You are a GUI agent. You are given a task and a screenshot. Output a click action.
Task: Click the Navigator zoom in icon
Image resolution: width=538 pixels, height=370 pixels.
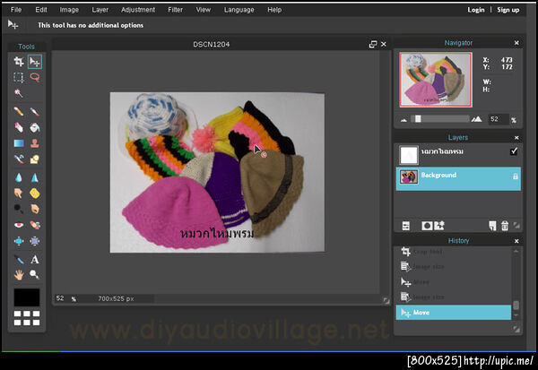point(477,119)
